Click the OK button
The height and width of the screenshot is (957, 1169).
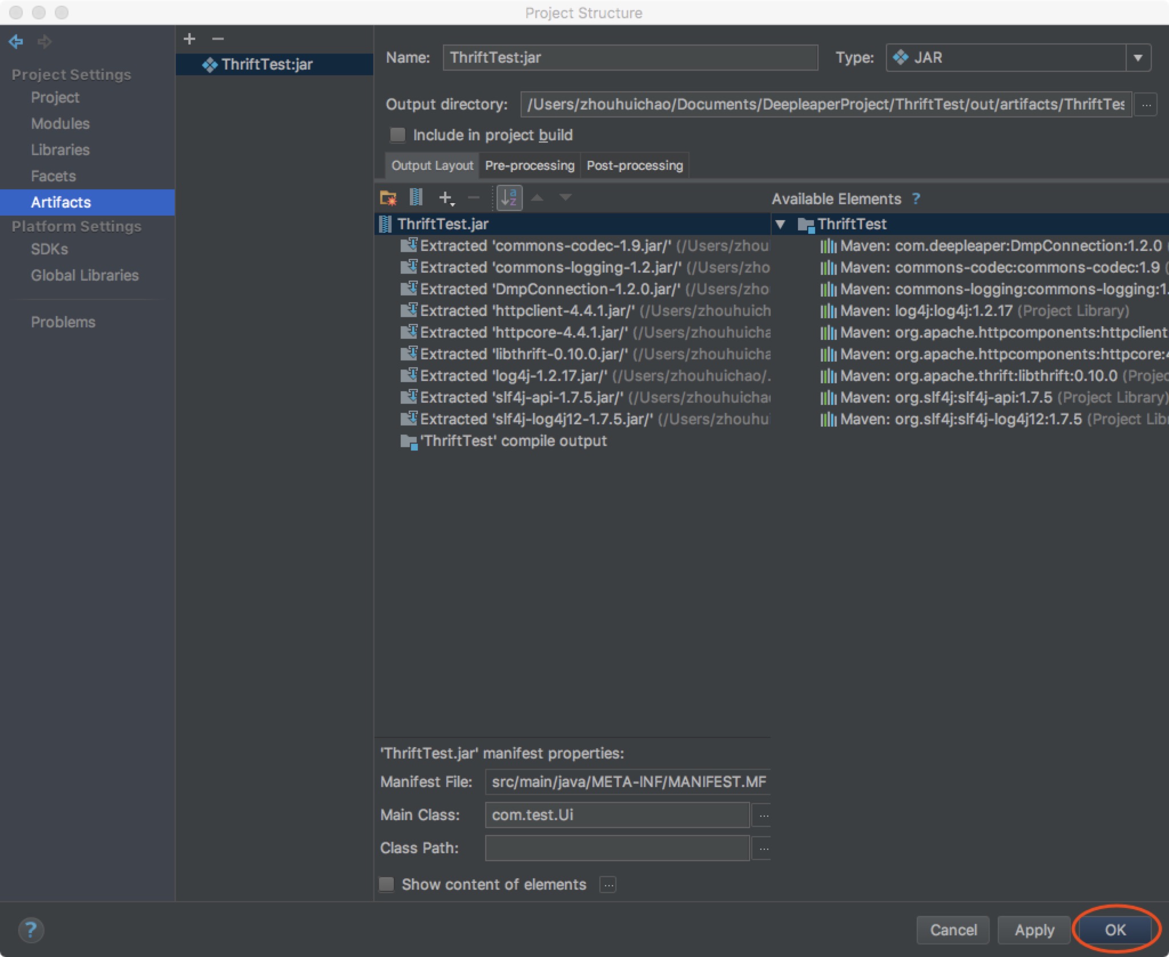point(1115,930)
